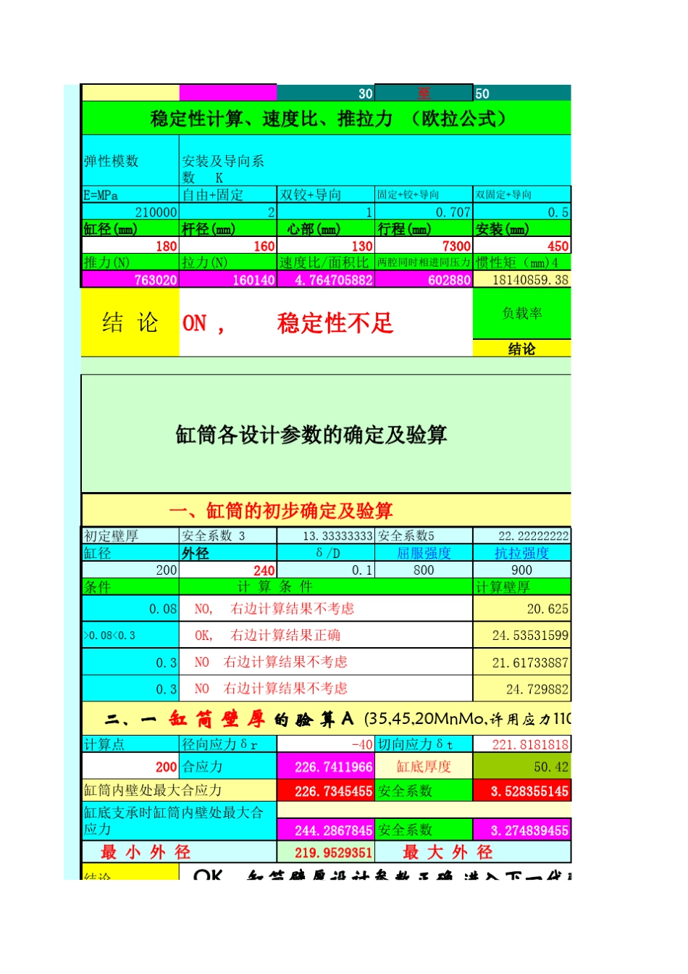Select the stroke value 7300
The height and width of the screenshot is (974, 688).
pyautogui.click(x=424, y=246)
